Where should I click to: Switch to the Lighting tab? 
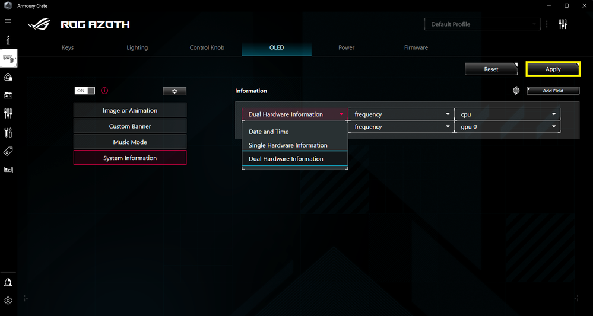pos(137,48)
